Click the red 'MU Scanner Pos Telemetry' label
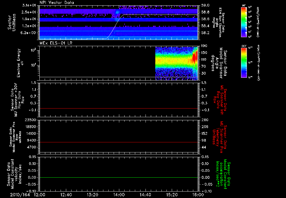Screen dimensions: 286x198 click(x=220, y=137)
